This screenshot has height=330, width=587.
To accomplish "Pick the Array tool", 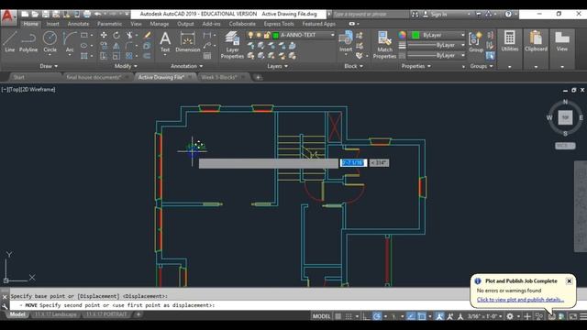I will point(129,56).
